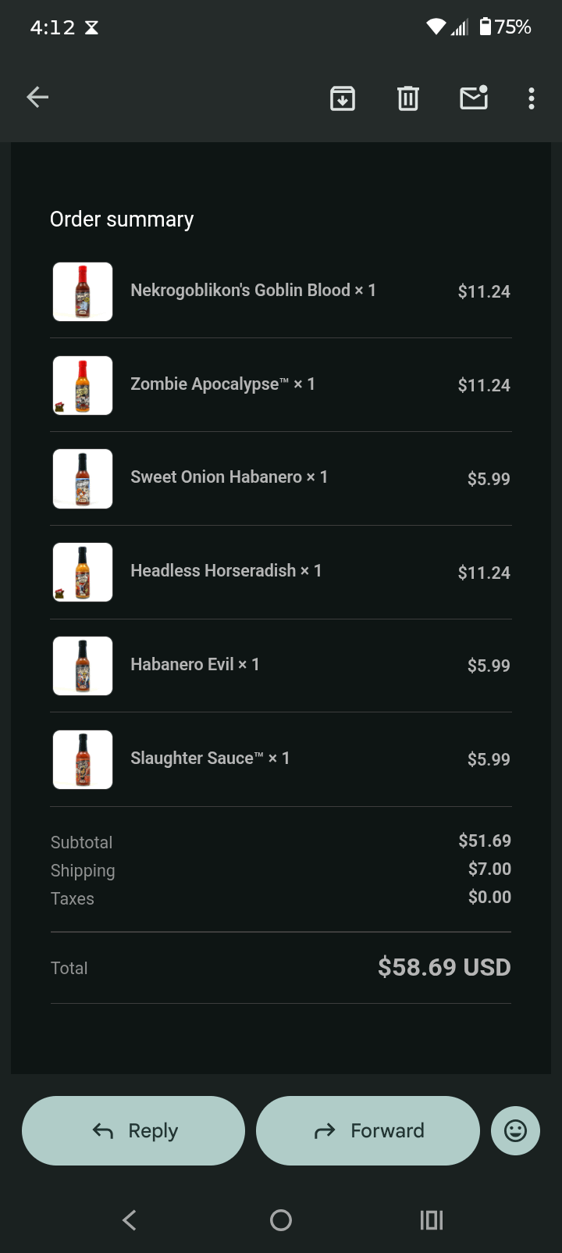
Task: Tap the $58.69 USD total amount
Action: click(444, 967)
